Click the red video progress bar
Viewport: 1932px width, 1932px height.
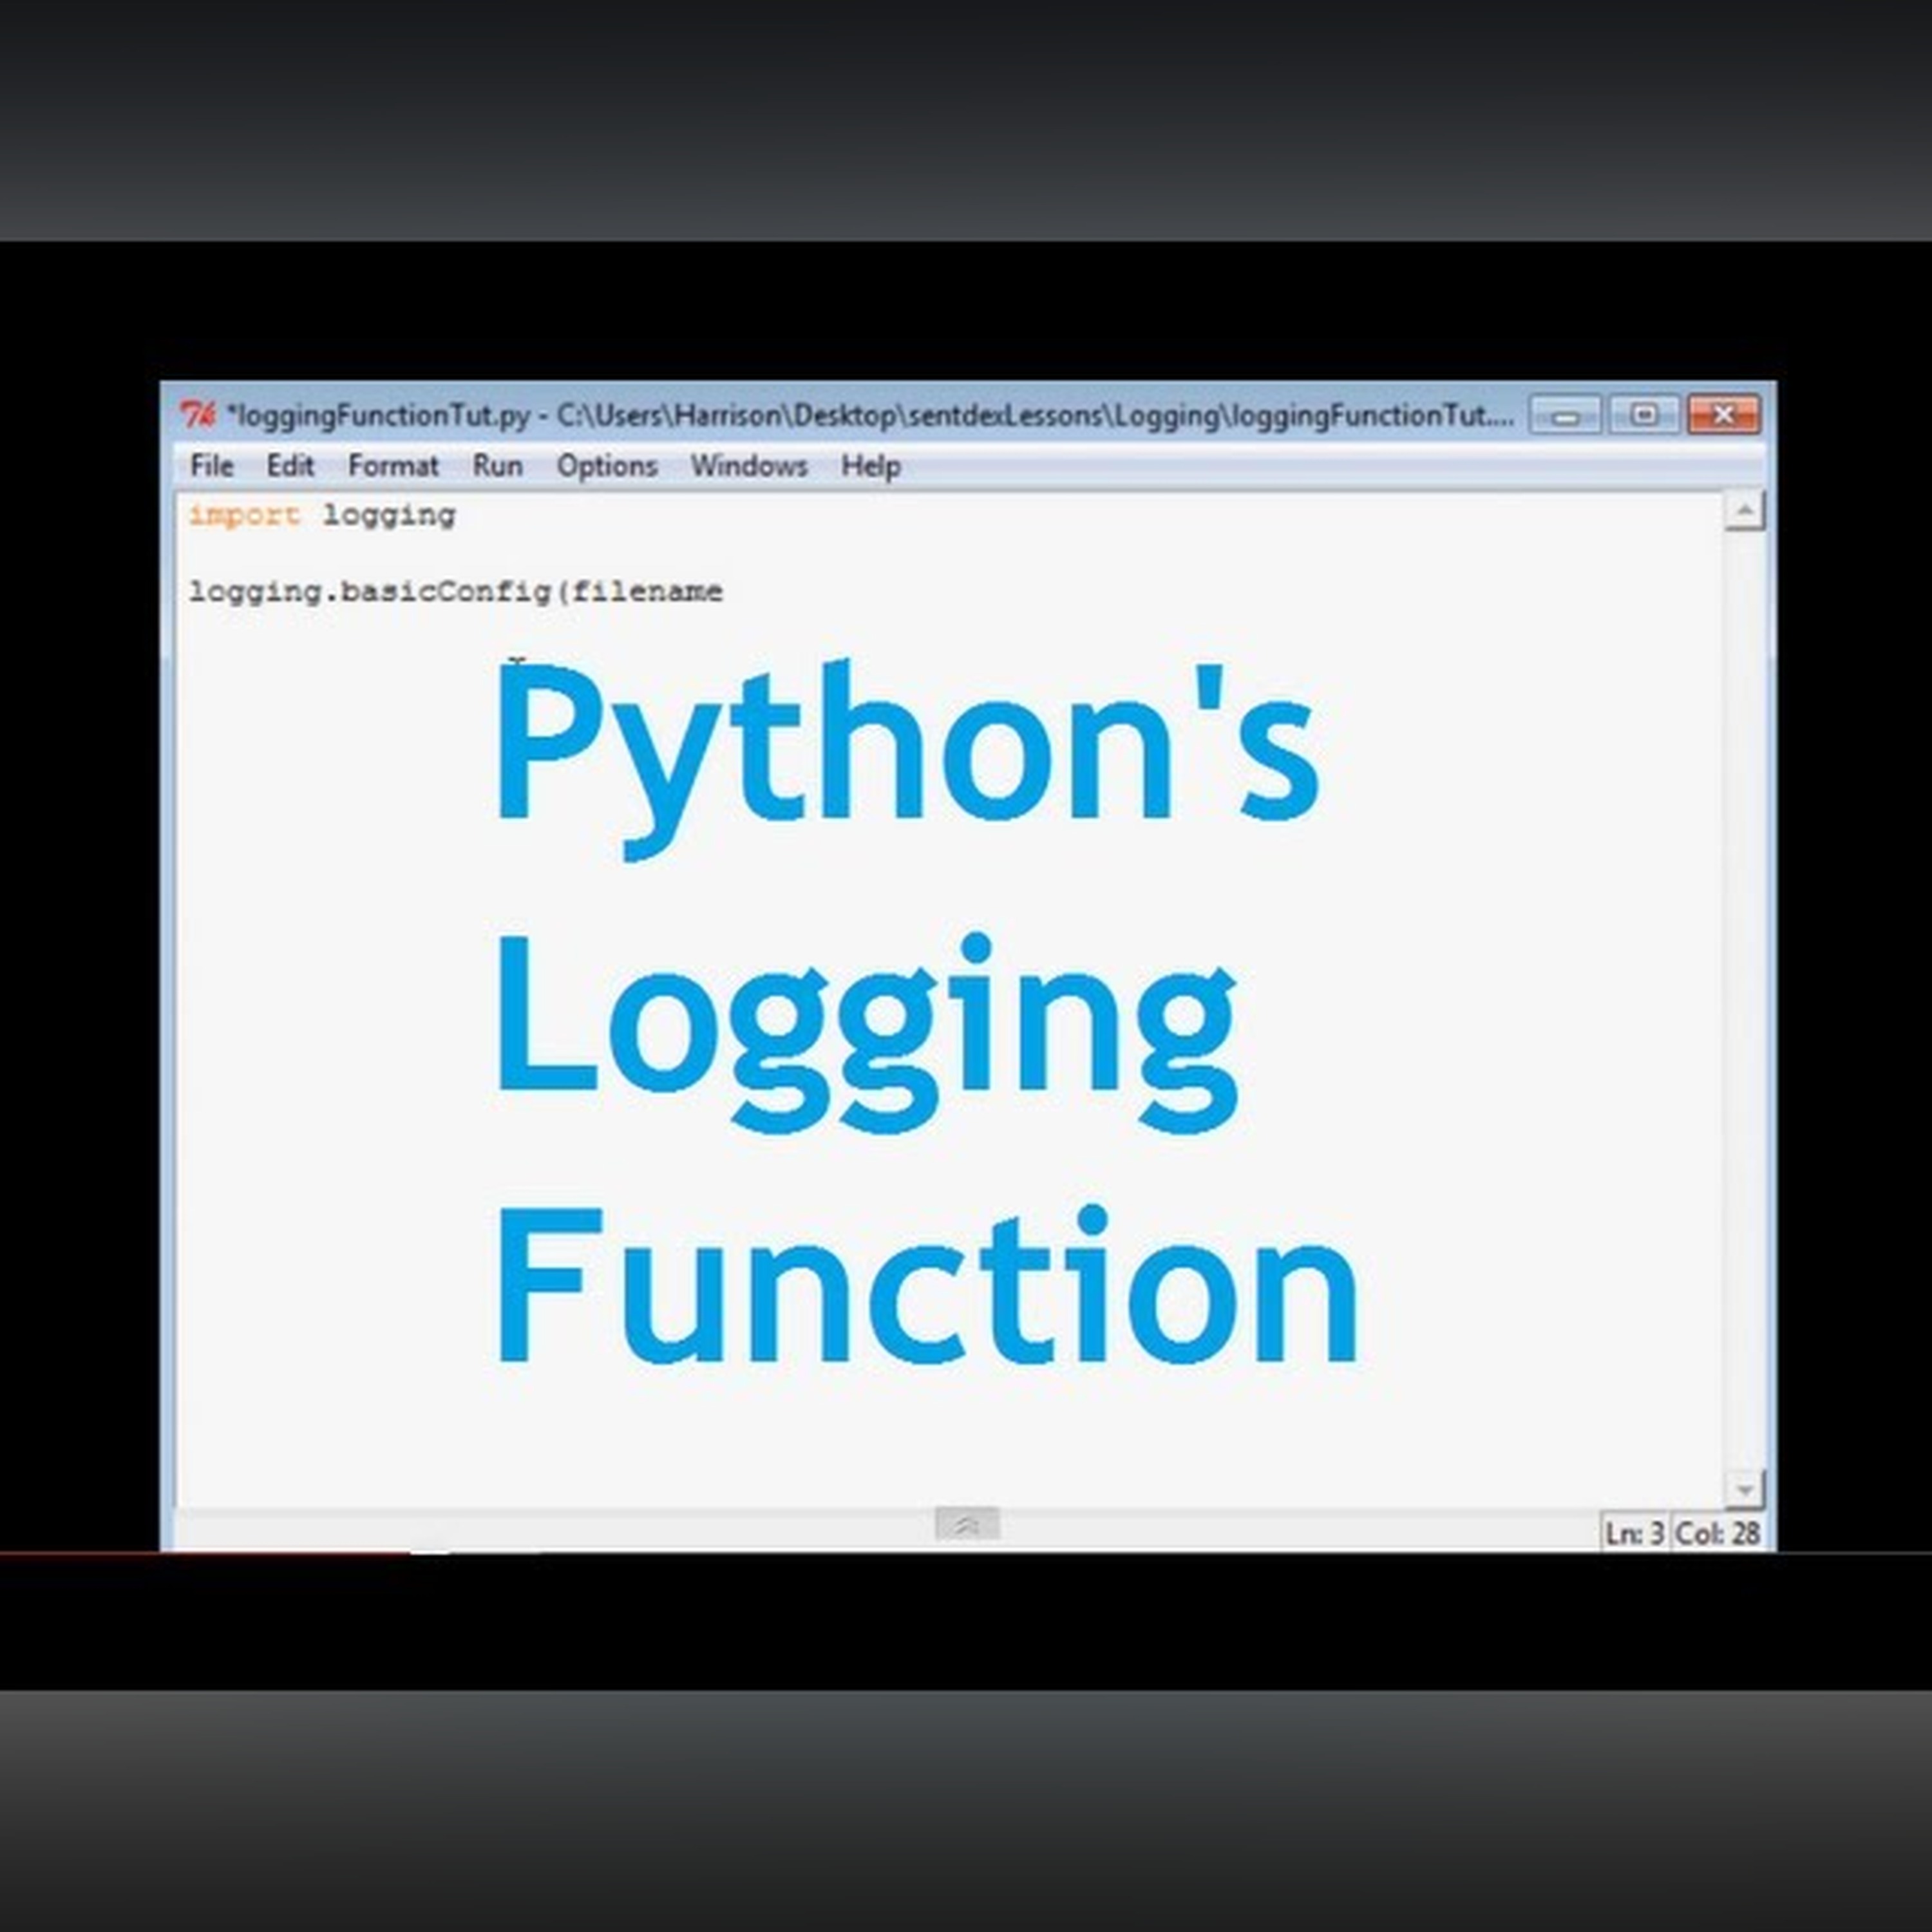(205, 1553)
